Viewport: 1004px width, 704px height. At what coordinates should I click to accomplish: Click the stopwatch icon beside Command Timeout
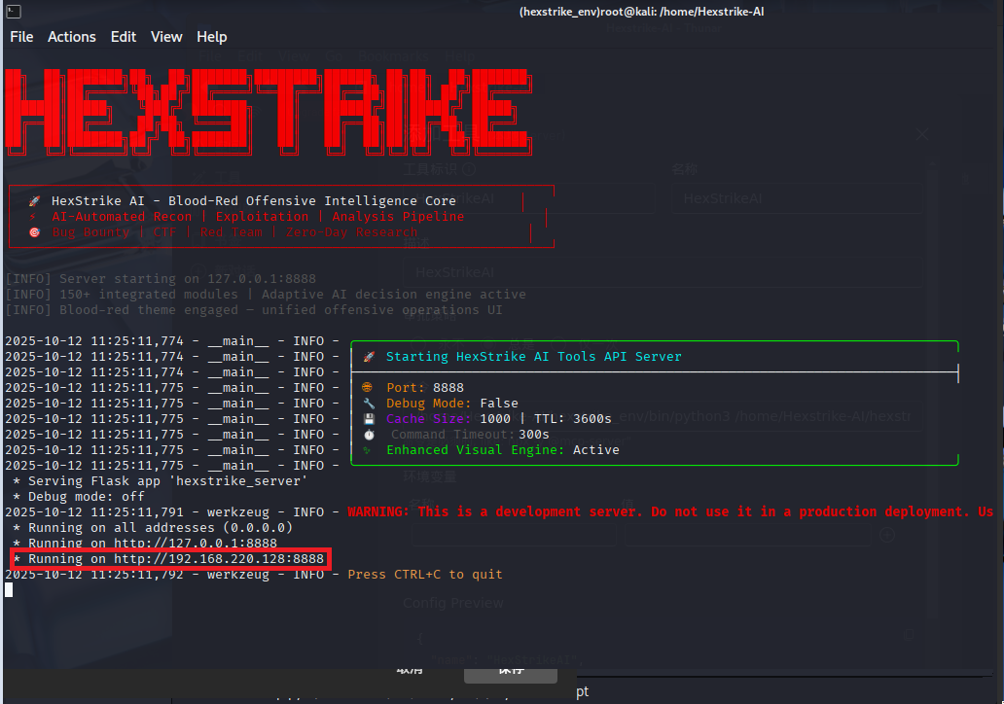(x=368, y=435)
